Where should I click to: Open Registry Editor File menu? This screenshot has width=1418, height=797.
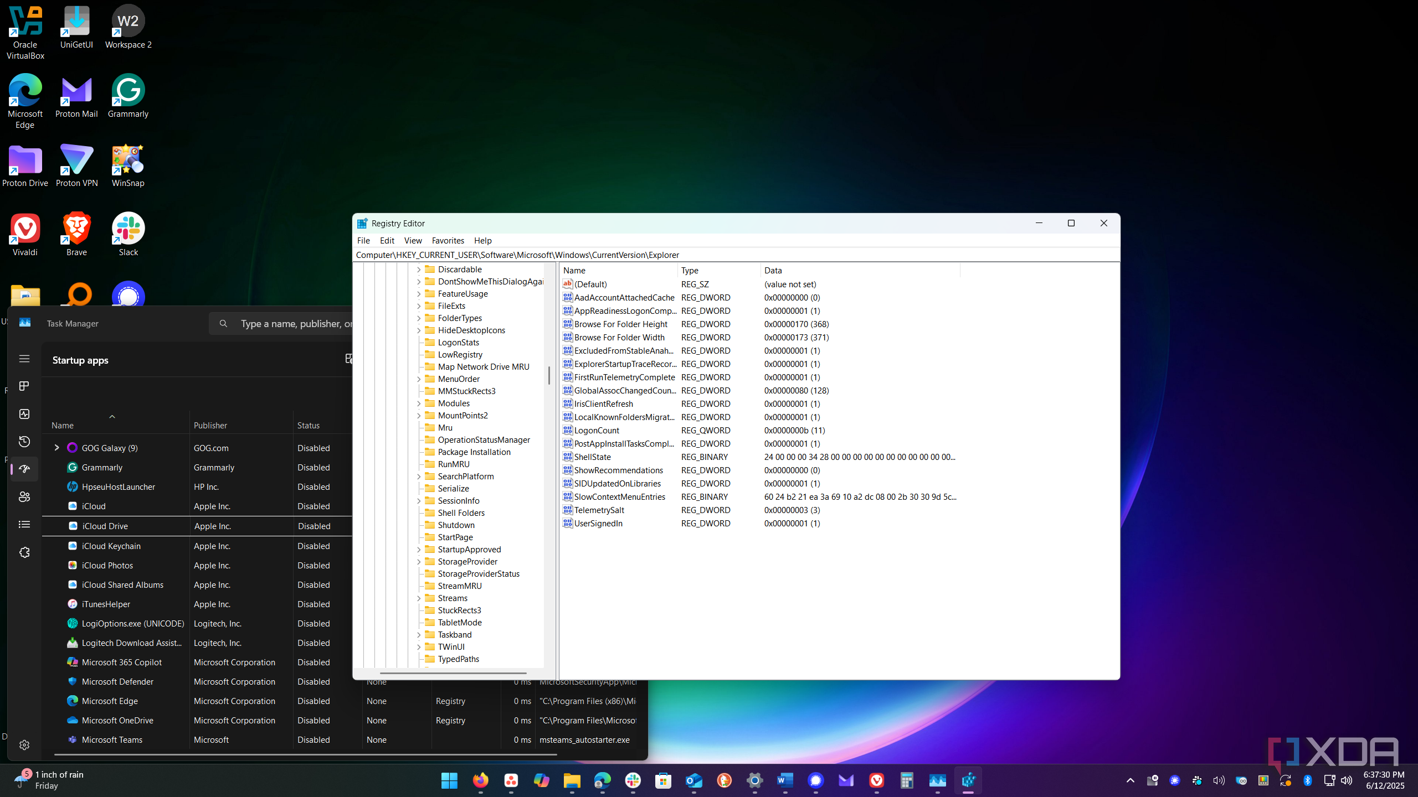pos(363,240)
